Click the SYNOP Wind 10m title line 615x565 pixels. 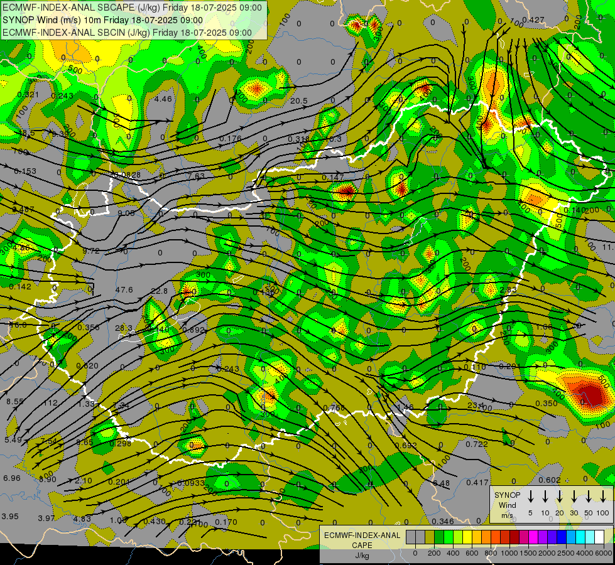click(102, 20)
